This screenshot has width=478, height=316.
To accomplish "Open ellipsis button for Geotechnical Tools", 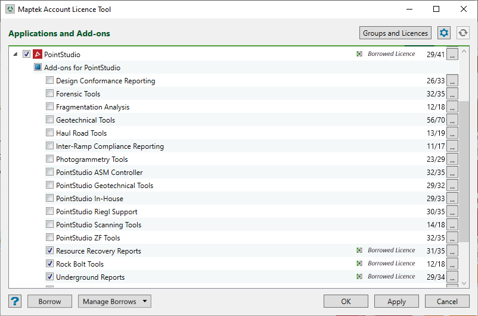I will [452, 120].
